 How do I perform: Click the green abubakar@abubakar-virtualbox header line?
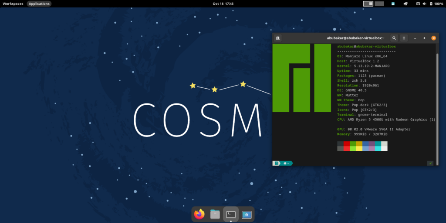(x=366, y=47)
